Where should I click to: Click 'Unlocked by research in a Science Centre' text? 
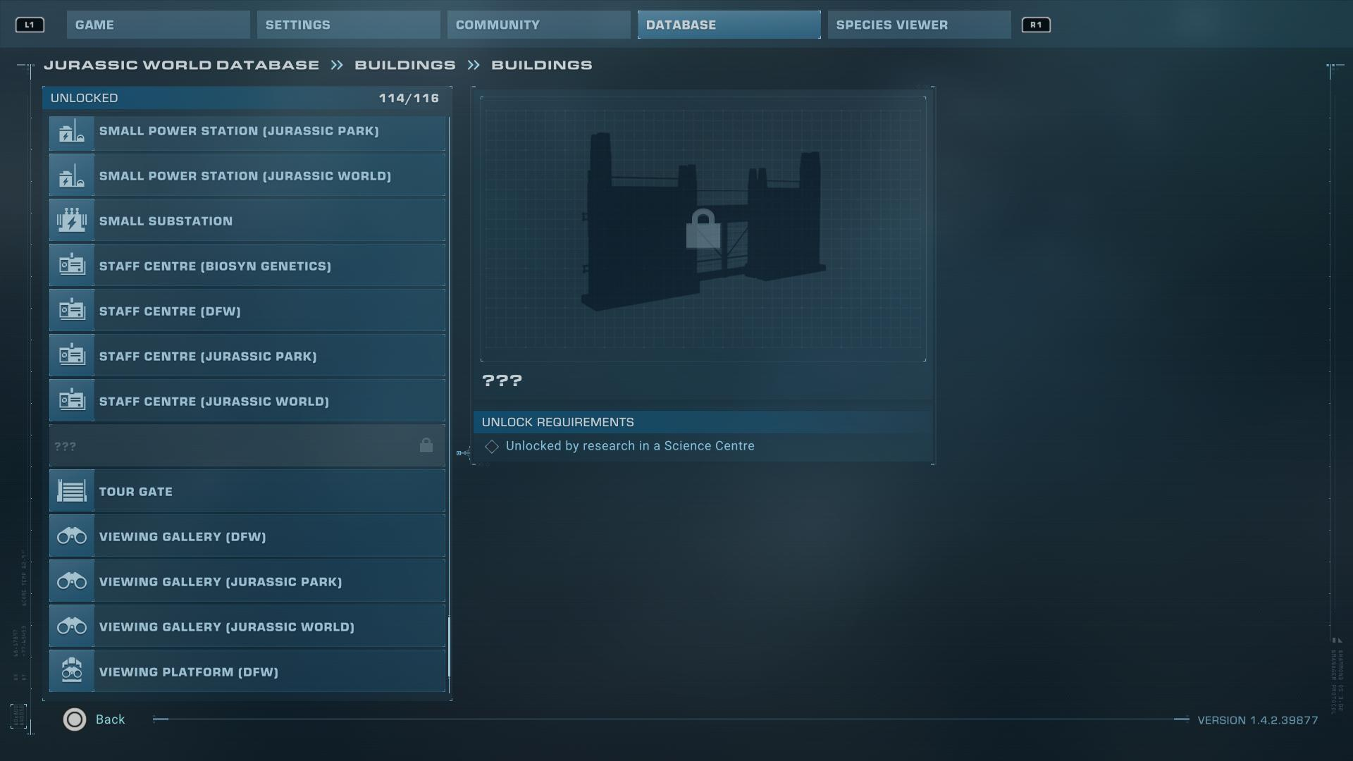(x=630, y=446)
